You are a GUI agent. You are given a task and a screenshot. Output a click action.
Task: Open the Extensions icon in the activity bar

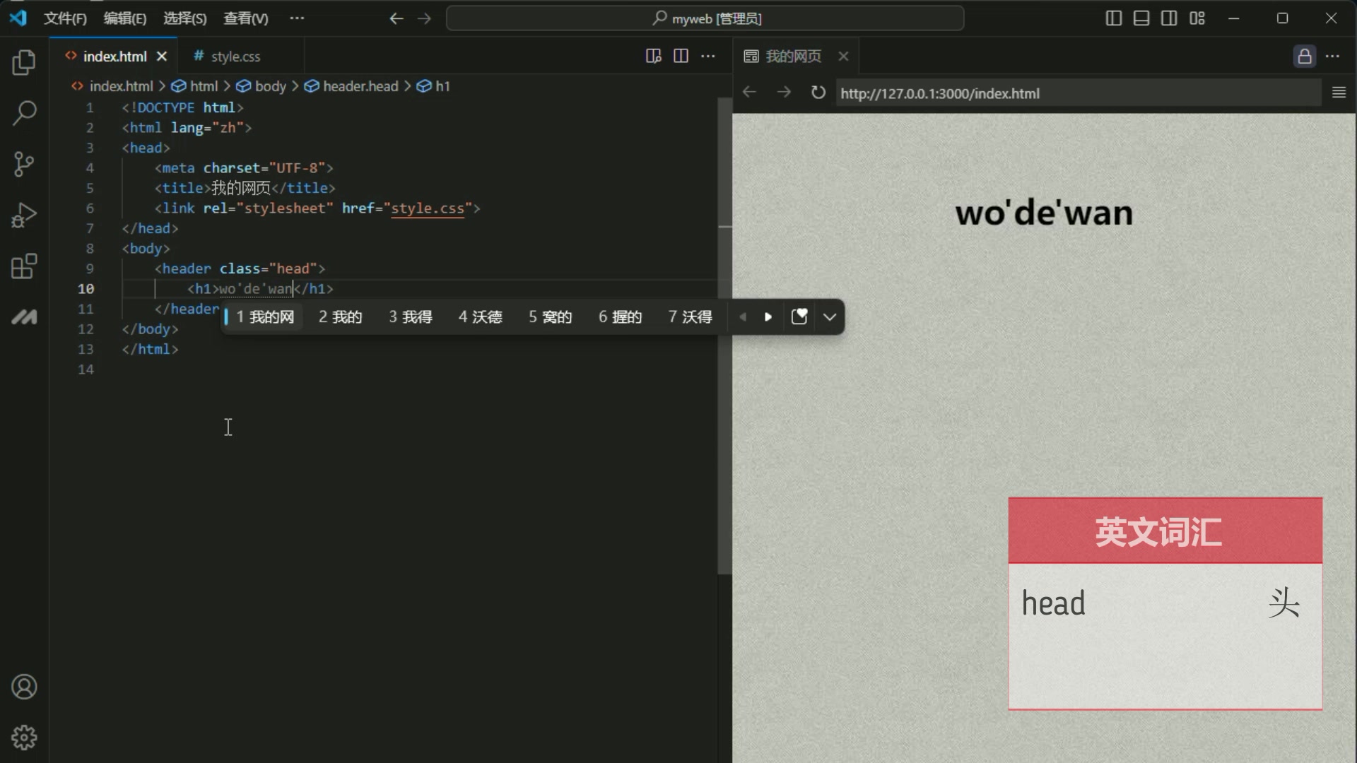pyautogui.click(x=24, y=266)
